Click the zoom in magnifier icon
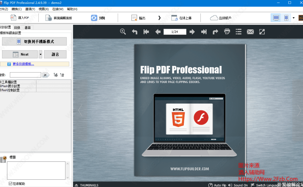Viewport: 303px width, 187px height. [x=123, y=31]
